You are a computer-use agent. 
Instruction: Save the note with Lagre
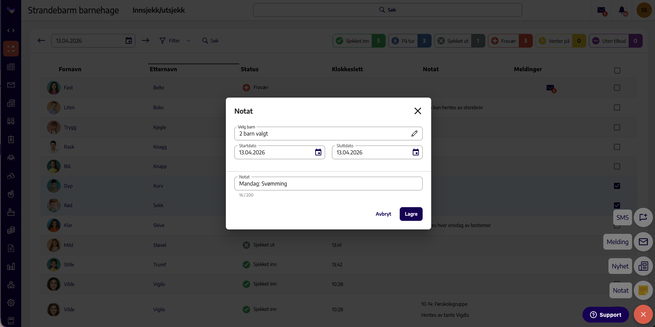[411, 214]
